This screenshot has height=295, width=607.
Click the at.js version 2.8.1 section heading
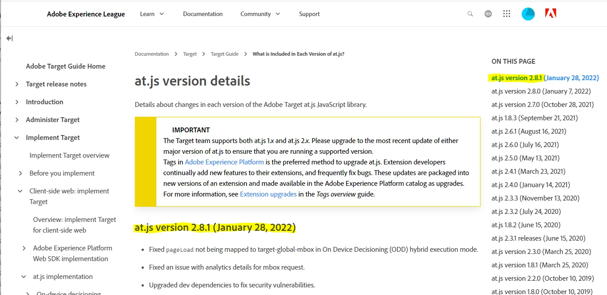coord(215,228)
